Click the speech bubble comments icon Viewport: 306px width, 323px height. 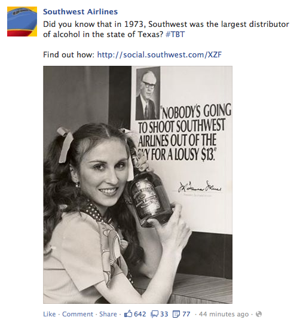155,314
